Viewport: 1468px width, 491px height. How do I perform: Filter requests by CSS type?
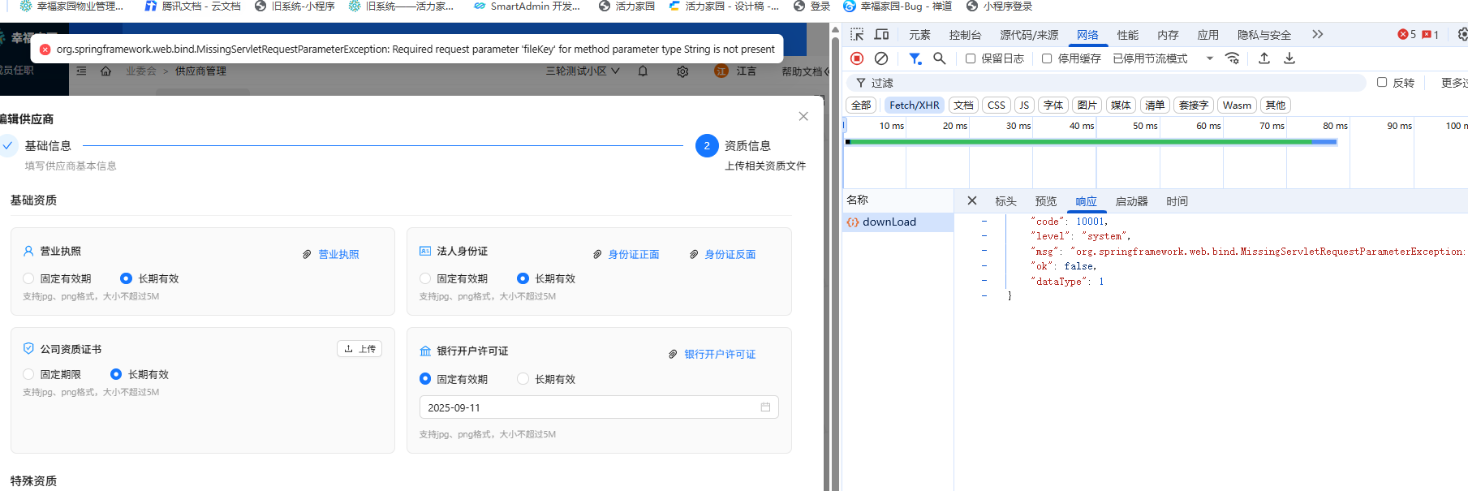[x=997, y=106]
